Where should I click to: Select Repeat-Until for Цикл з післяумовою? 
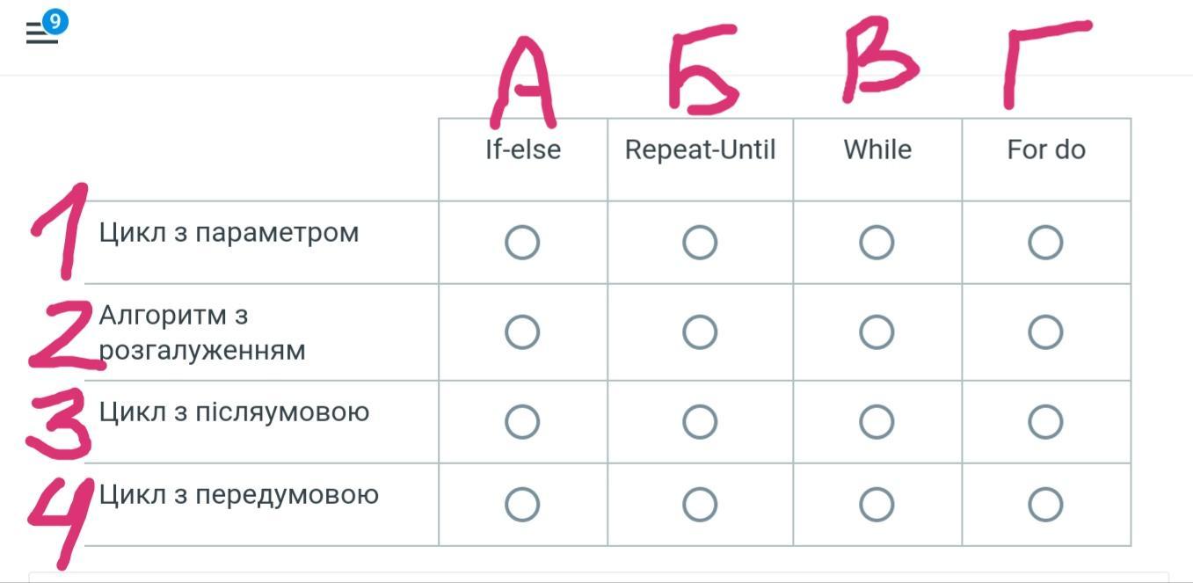700,422
